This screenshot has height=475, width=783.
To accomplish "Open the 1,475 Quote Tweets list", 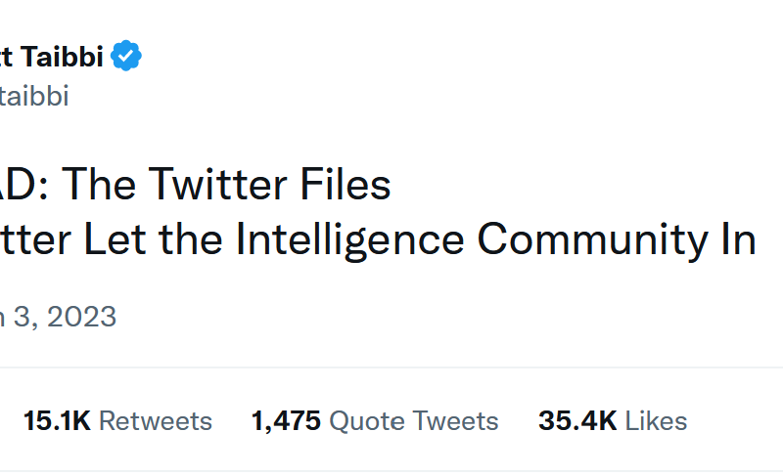I will [375, 421].
